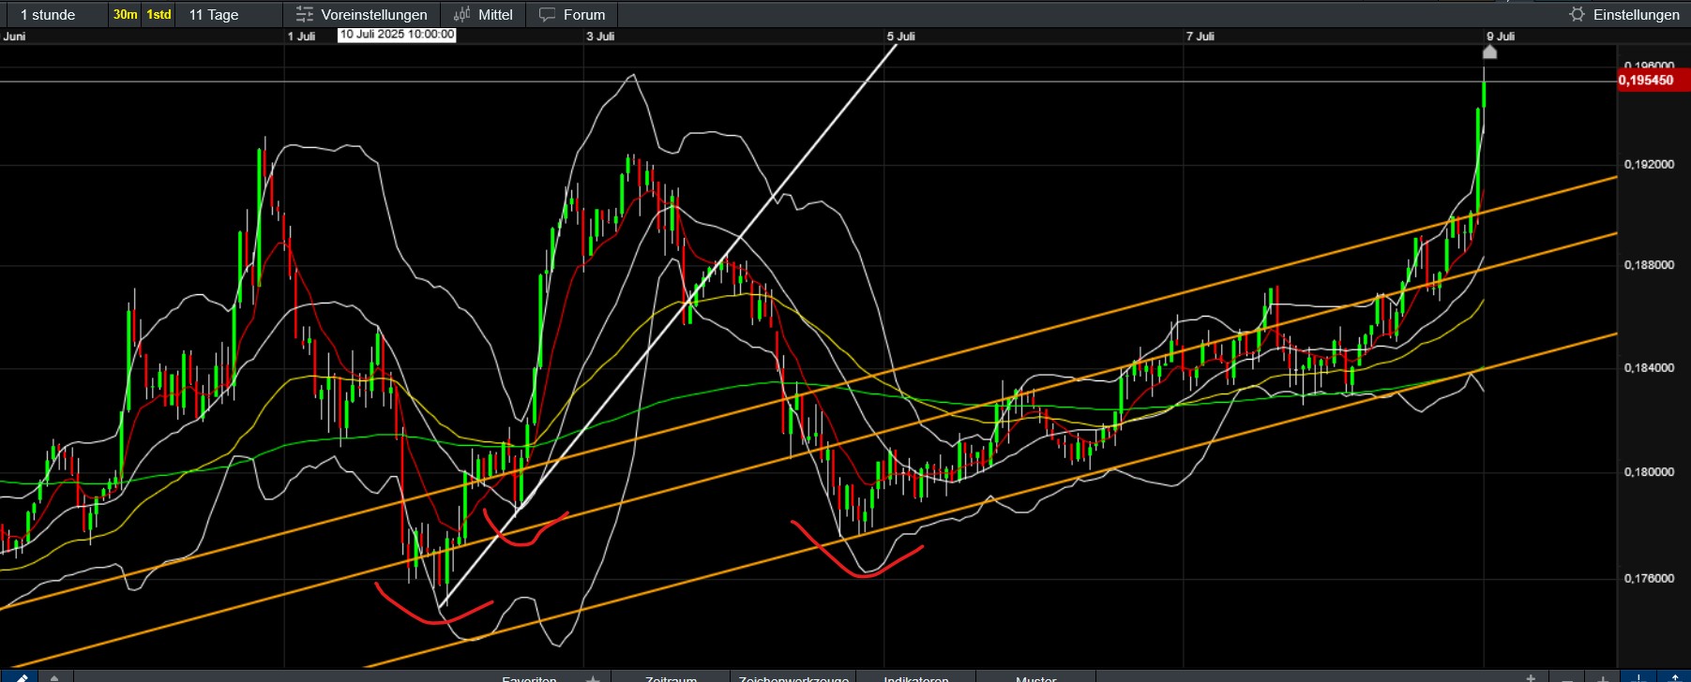Click the '7 Juli' date axis label
This screenshot has width=1691, height=682.
coord(1200,37)
